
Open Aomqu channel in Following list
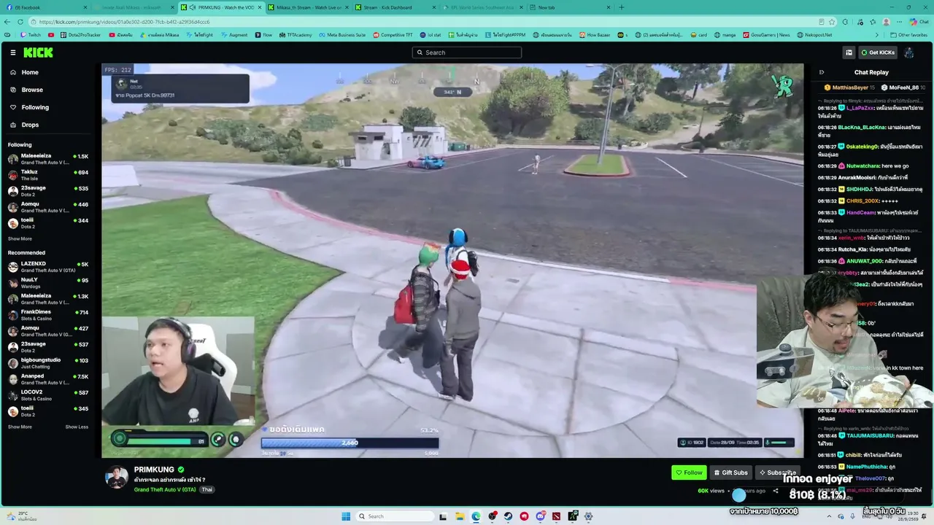coord(48,207)
